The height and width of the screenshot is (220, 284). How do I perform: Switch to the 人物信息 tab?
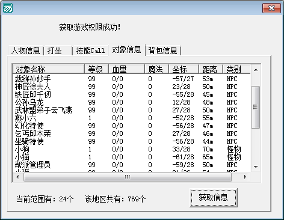point(25,50)
